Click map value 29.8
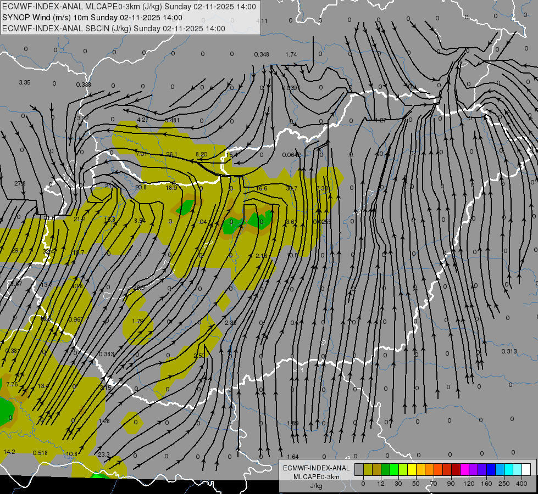This screenshot has width=538, height=494. [x=18, y=251]
